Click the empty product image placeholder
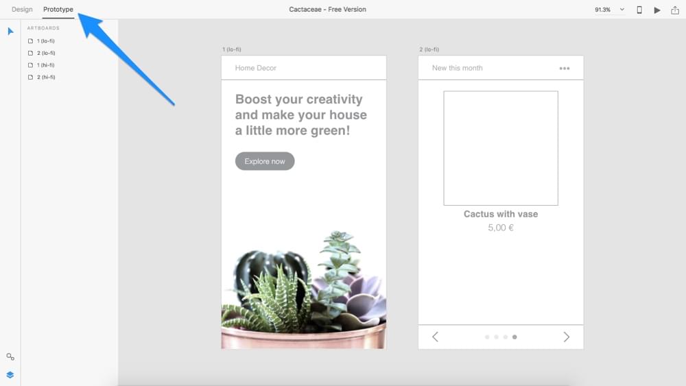 click(x=501, y=148)
